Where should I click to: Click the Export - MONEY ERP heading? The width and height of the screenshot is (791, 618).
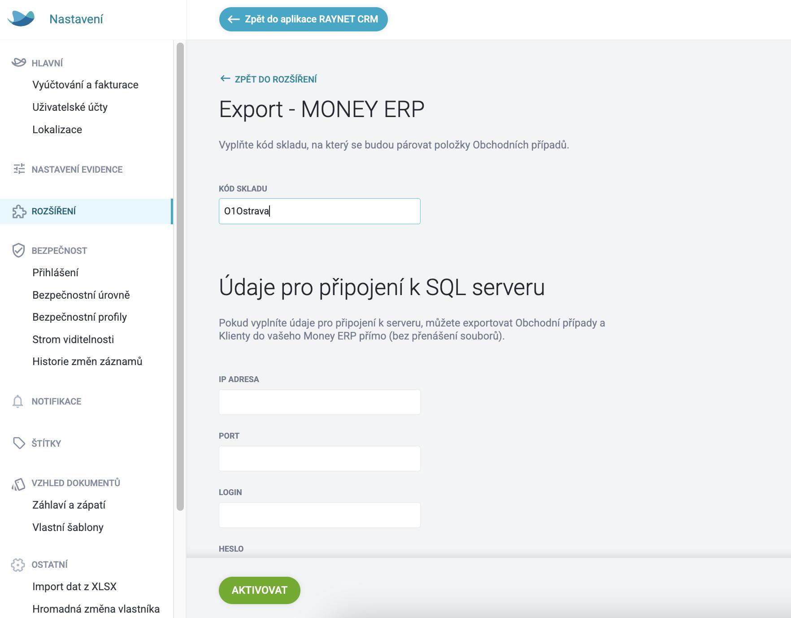click(322, 109)
